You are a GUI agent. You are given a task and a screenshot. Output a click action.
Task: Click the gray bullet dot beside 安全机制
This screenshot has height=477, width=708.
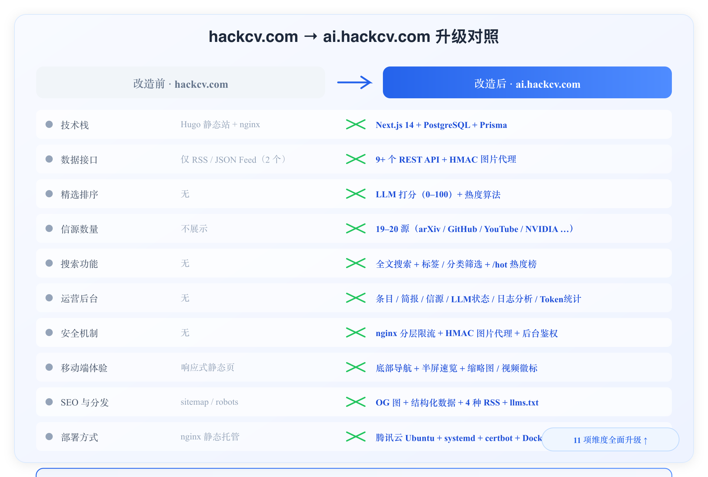point(49,332)
